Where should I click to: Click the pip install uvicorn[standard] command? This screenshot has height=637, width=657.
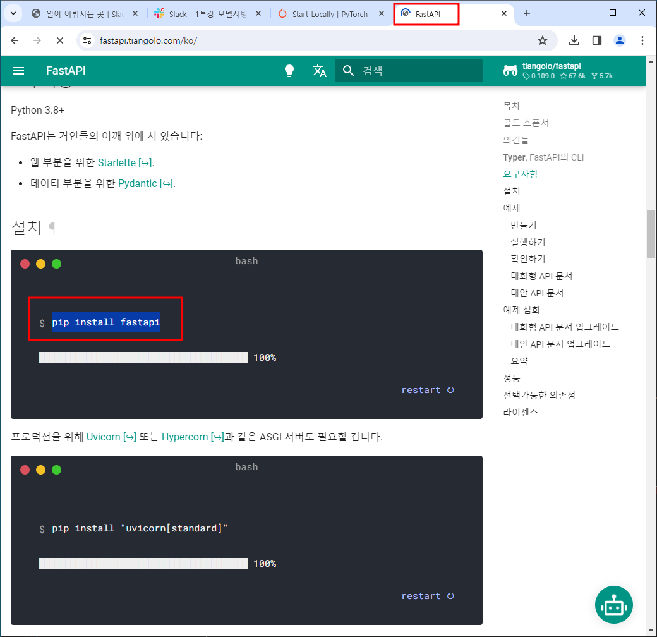(140, 528)
